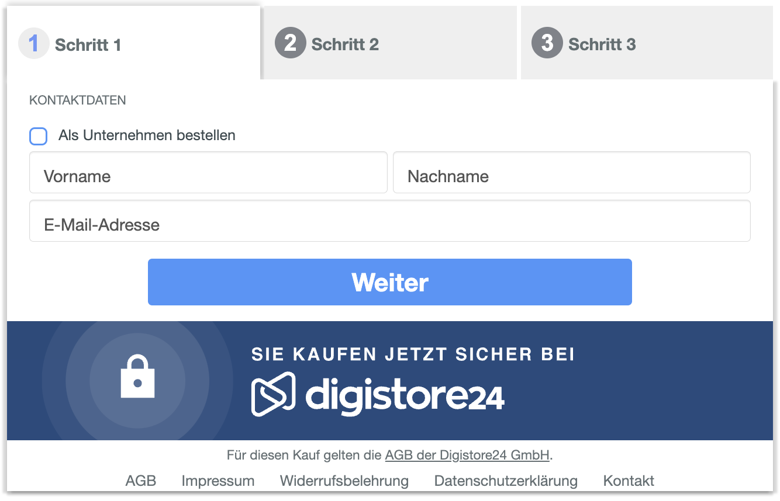Click the number 2 step circle
The height and width of the screenshot is (501, 780).
coord(291,44)
